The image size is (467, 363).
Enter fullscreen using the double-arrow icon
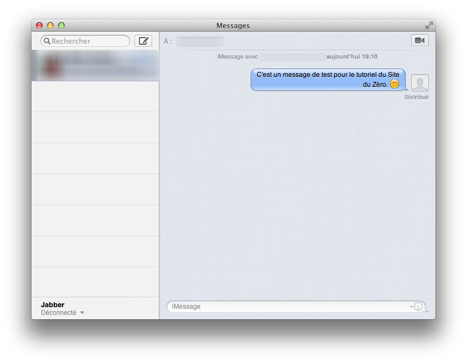430,25
